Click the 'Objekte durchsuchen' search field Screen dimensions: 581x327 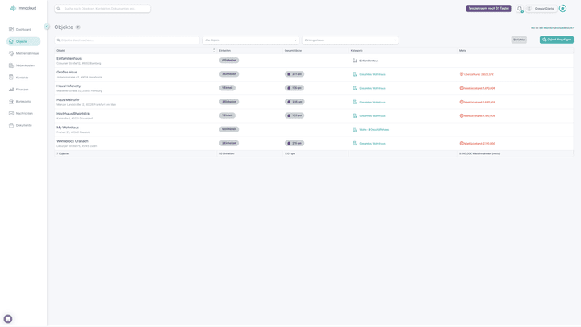(127, 40)
